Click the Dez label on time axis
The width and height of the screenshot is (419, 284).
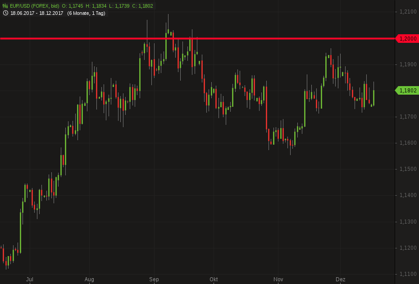tap(341, 279)
